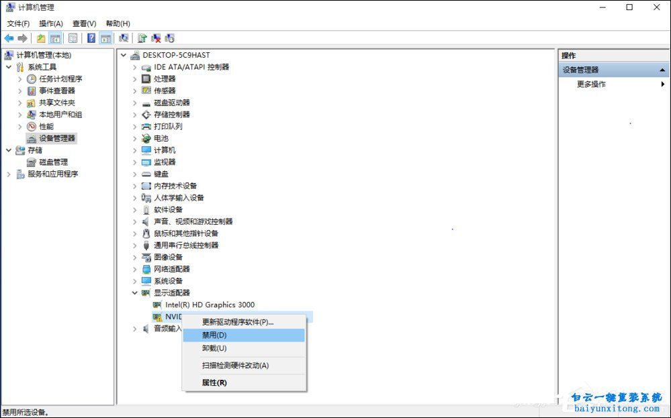Click the Show/Hide Console Tree toolbar icon
671x418 pixels.
point(54,38)
